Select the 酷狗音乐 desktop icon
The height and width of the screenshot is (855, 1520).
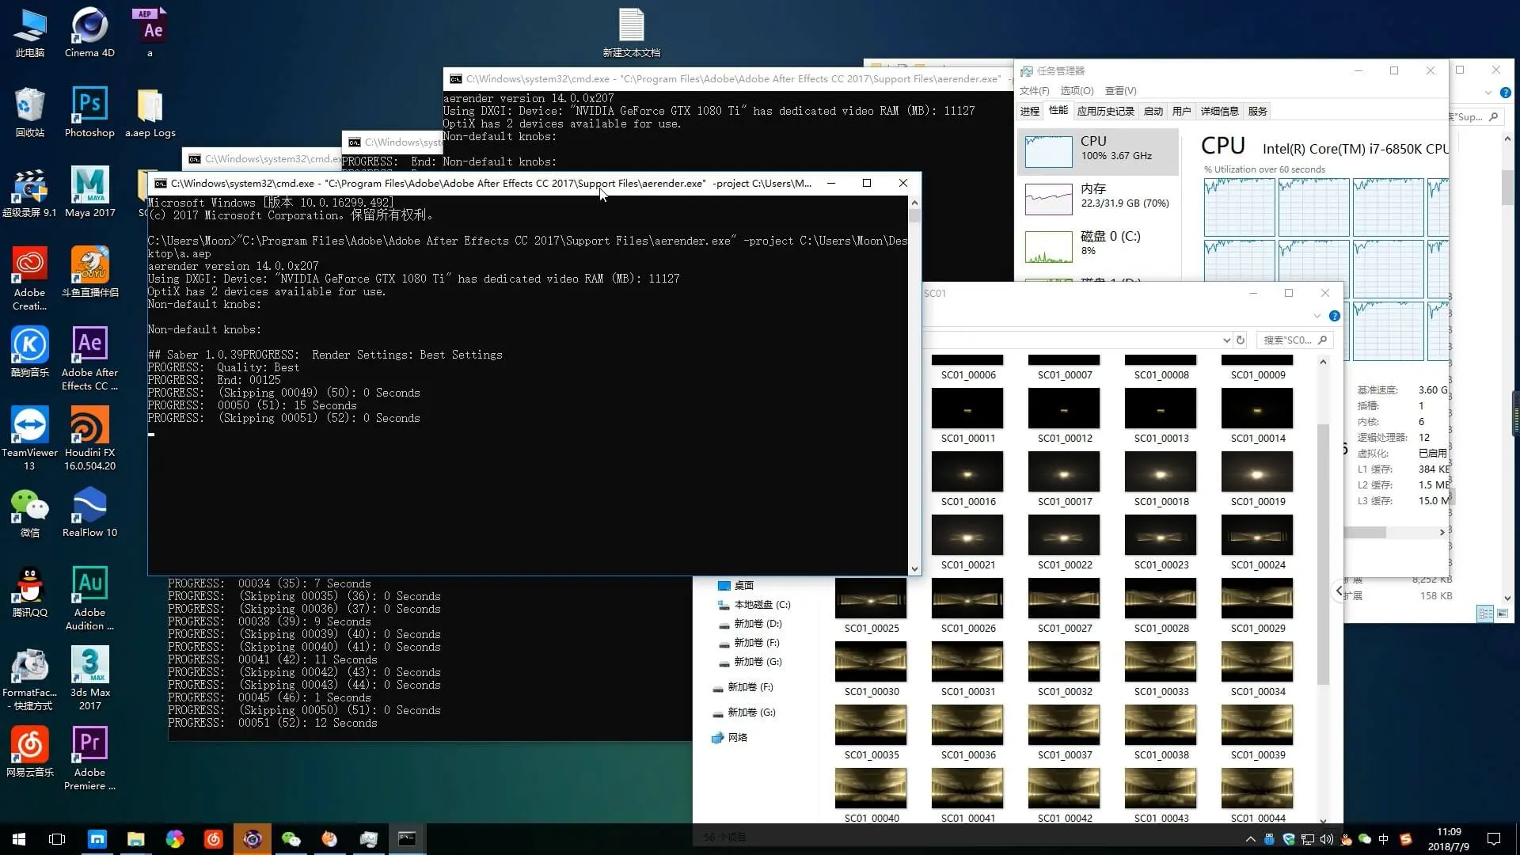29,352
